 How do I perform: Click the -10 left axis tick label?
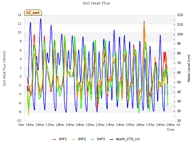point(19,121)
